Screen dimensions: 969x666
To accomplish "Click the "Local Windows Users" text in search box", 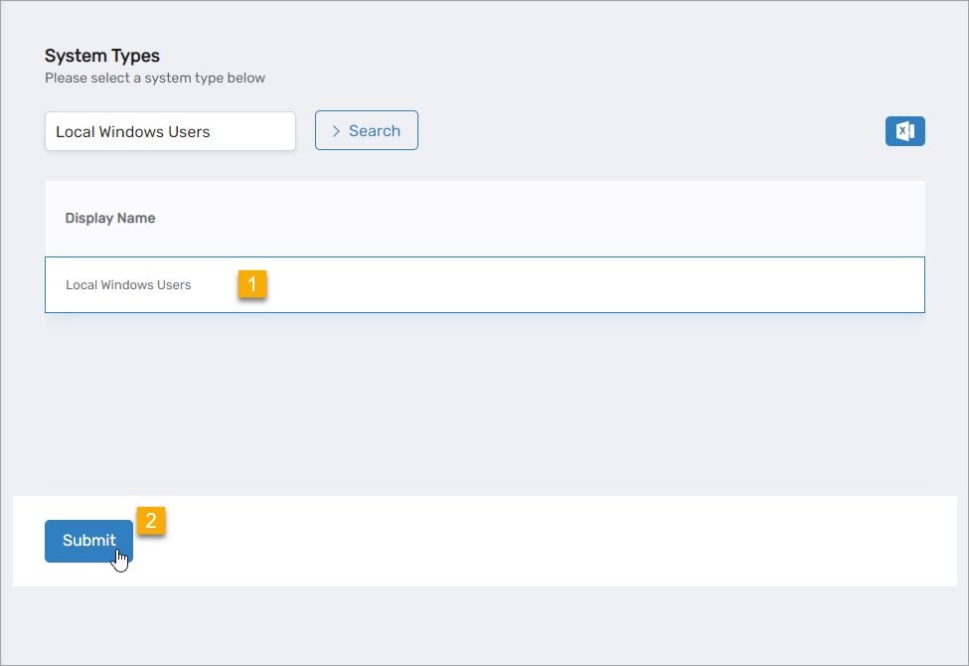I will tap(133, 131).
